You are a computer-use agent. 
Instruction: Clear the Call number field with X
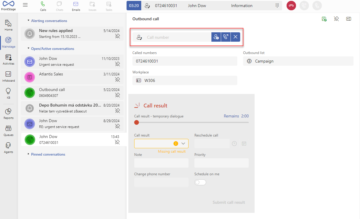pos(235,37)
